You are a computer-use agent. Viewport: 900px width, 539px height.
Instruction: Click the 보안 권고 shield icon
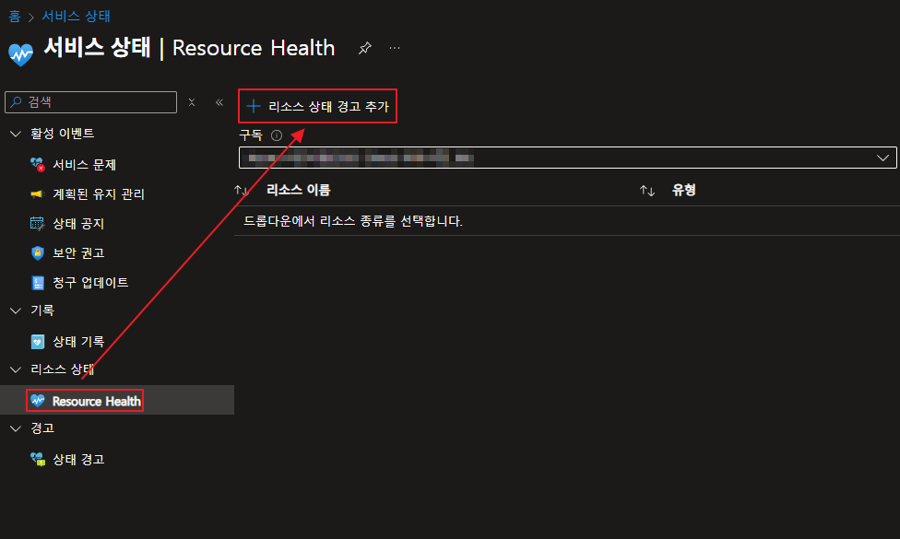tap(37, 252)
